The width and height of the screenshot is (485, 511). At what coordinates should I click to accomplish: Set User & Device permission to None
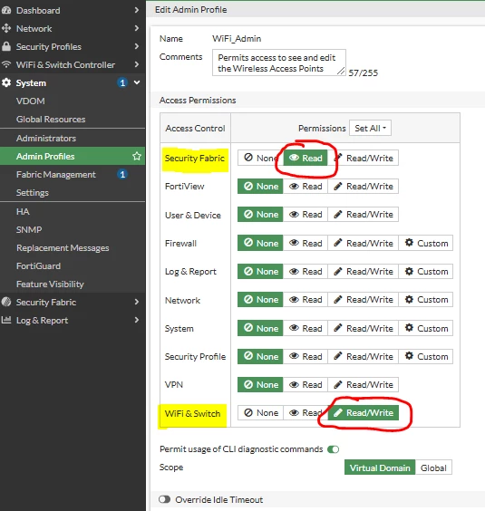point(260,215)
